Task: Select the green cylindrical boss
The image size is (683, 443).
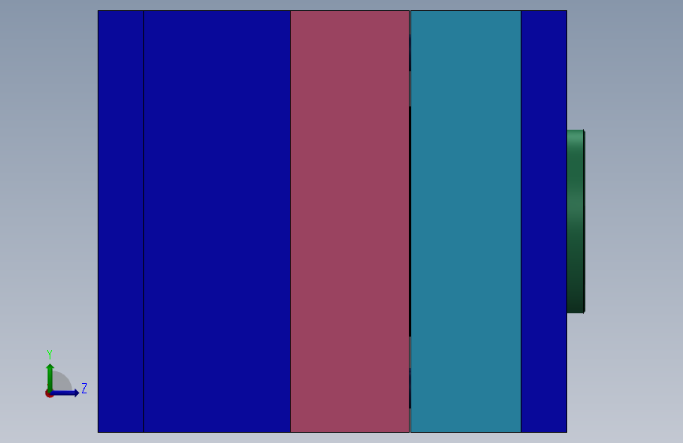Action: [x=576, y=221]
